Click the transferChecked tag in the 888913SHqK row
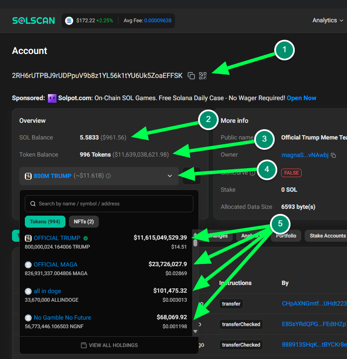Image resolution: width=347 pixels, height=359 pixels. coord(241,345)
